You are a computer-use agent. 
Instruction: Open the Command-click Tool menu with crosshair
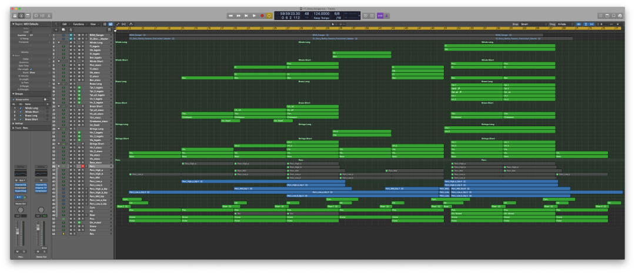(x=342, y=24)
